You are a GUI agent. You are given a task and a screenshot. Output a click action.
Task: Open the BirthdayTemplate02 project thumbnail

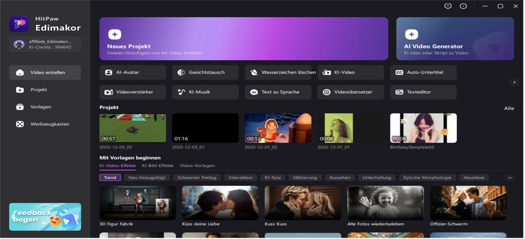pos(423,128)
